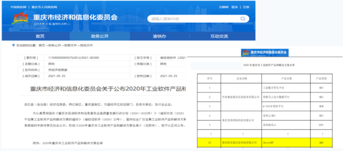
Task: Select index number 11500000009276281J/2021-00380
Action: pos(74,58)
